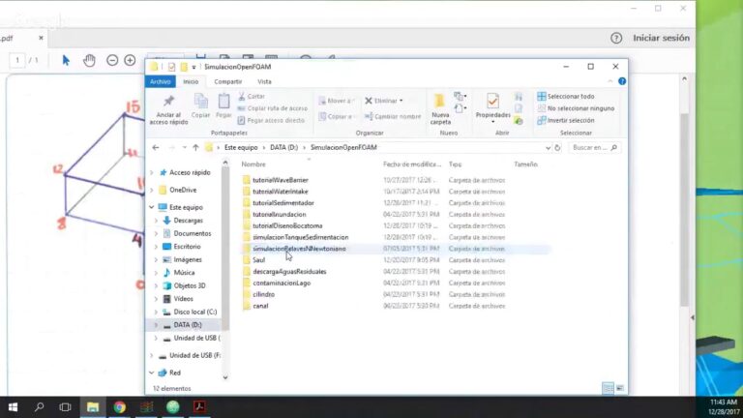Go back with the back arrow
This screenshot has width=743, height=418.
pos(156,147)
